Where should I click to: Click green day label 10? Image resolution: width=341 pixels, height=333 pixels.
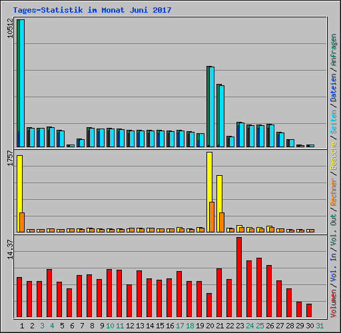(x=110, y=326)
